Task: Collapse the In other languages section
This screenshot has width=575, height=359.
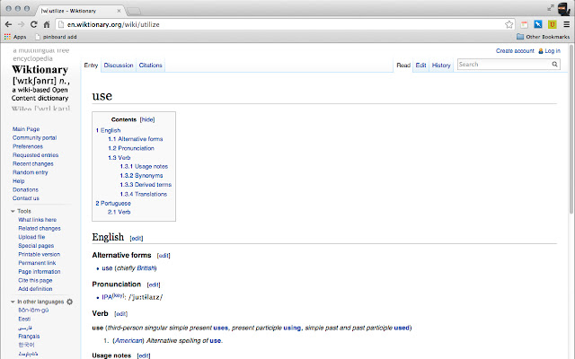Action: click(x=13, y=302)
